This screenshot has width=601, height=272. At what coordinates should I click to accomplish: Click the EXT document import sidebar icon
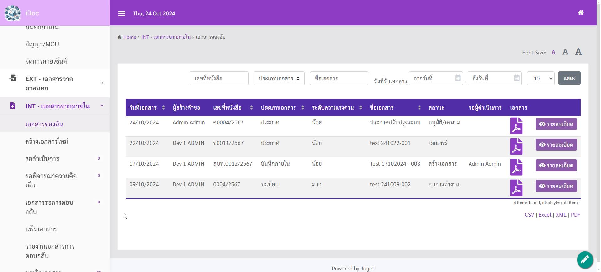pos(13,78)
